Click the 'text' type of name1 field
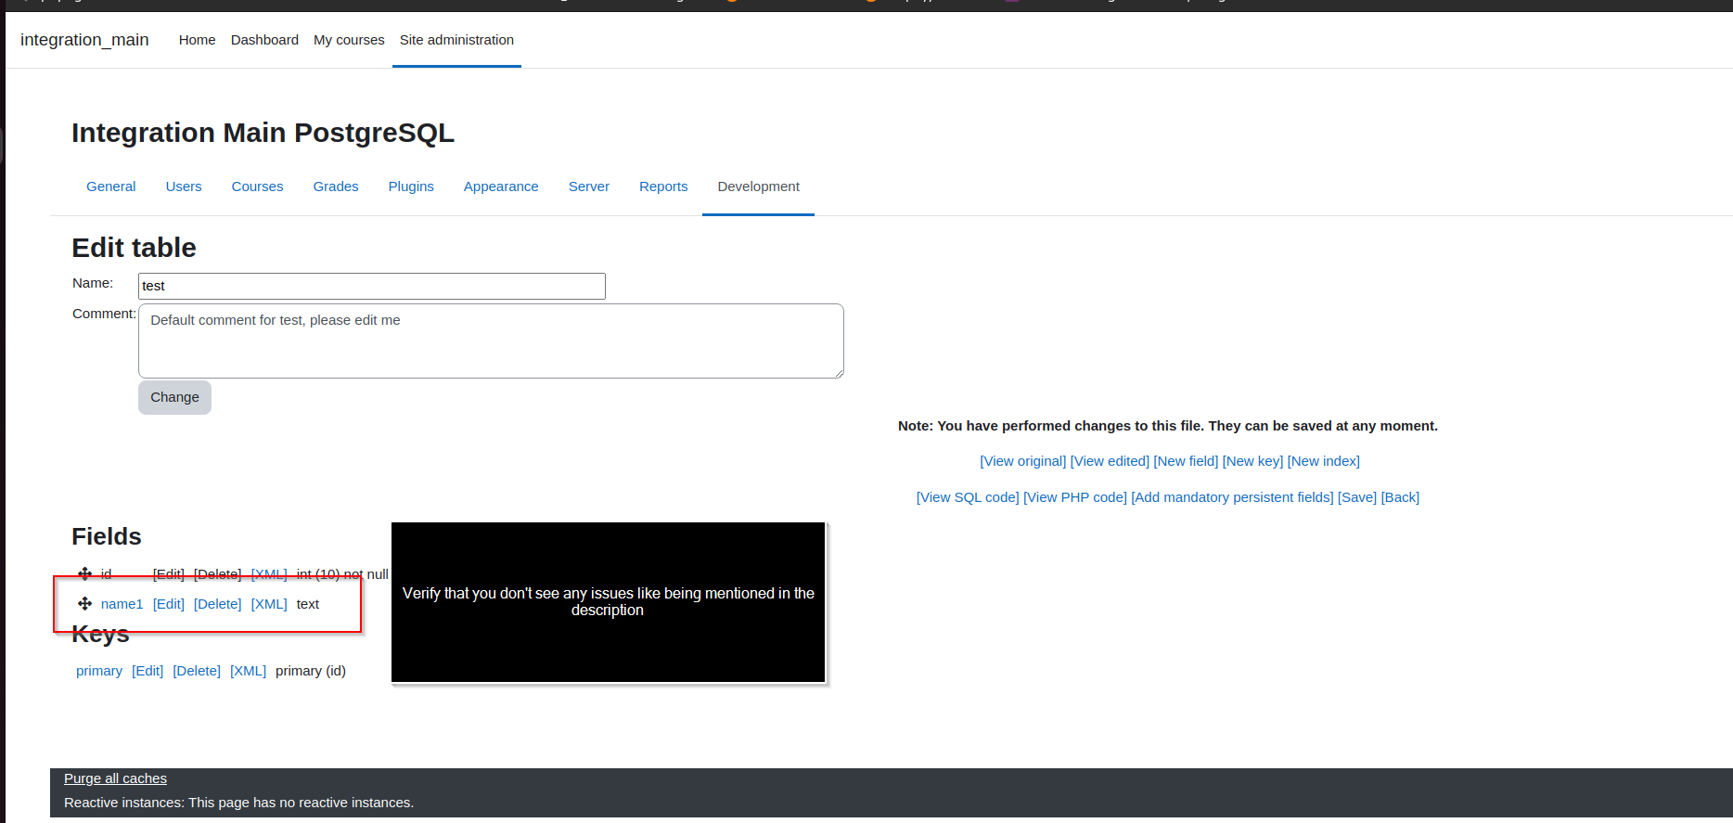1733x823 pixels. tap(308, 604)
